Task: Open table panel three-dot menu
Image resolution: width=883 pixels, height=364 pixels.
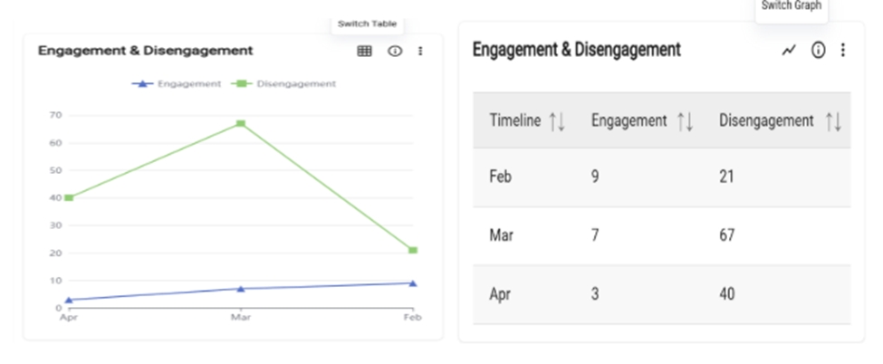Action: [x=843, y=51]
